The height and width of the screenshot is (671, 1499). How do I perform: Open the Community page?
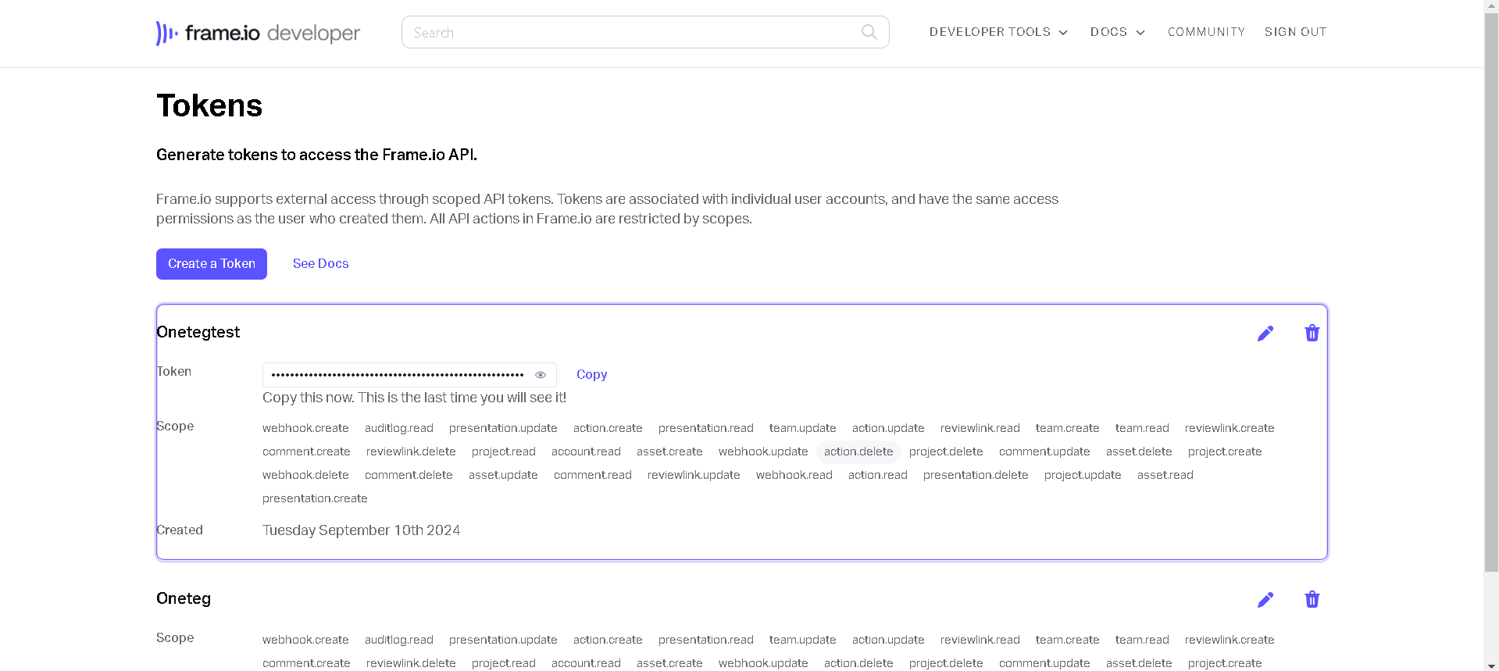pyautogui.click(x=1206, y=32)
